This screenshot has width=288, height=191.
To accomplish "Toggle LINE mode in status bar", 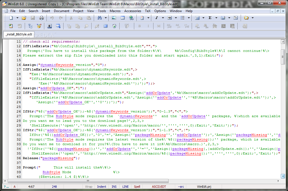I will (125, 187).
